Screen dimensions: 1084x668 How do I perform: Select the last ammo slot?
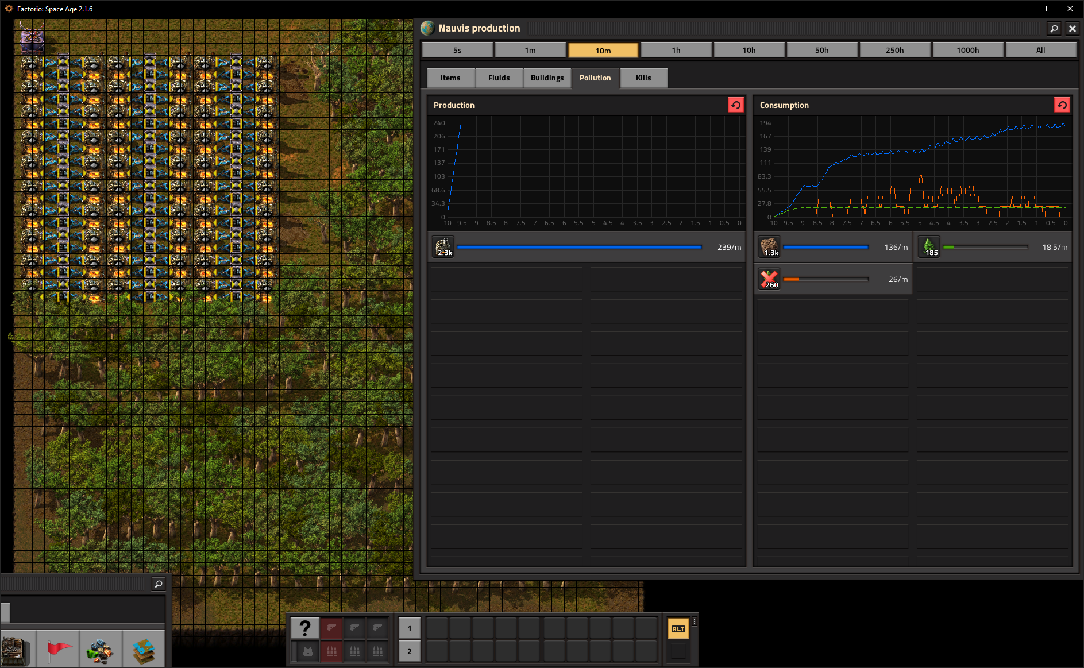tap(377, 651)
